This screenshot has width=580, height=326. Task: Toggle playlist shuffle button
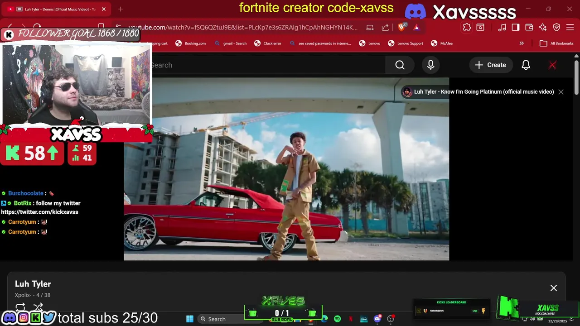tap(38, 307)
